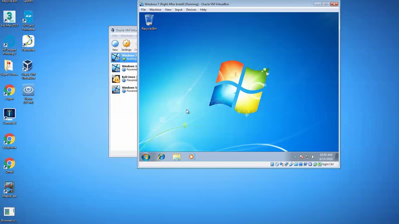Open the Input menu in VM window

coord(179,10)
